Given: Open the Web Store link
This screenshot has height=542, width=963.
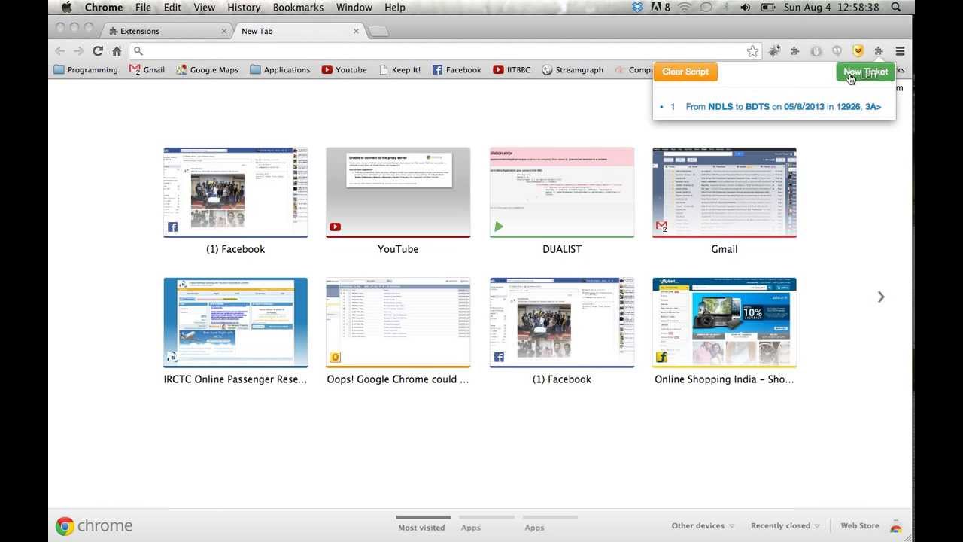Looking at the screenshot, I should point(860,526).
